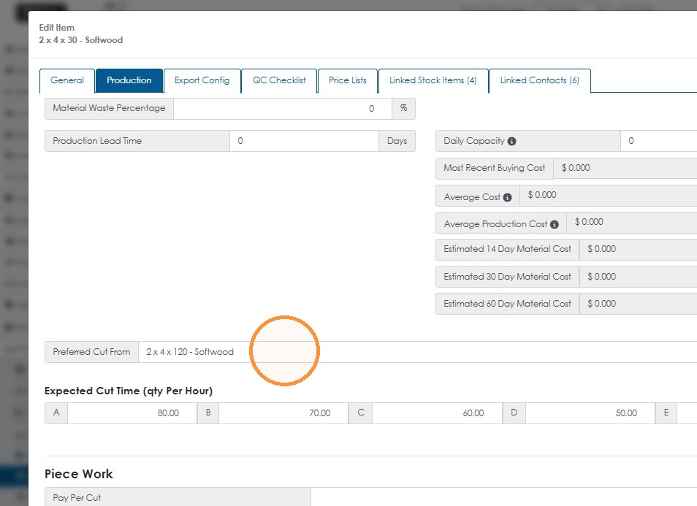The height and width of the screenshot is (506, 697).
Task: Click the Expected Cut Time heading
Action: point(129,391)
